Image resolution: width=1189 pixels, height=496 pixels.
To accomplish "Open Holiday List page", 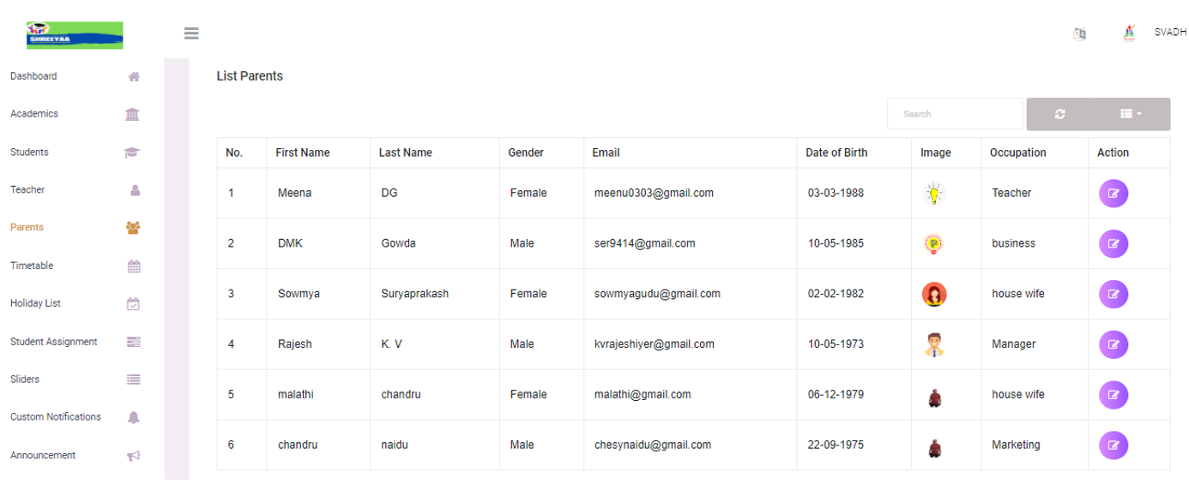I will tap(35, 303).
